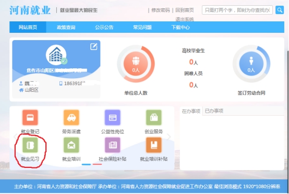Switch to the 已办事项 tab
289x194 pixels.
(x=214, y=111)
